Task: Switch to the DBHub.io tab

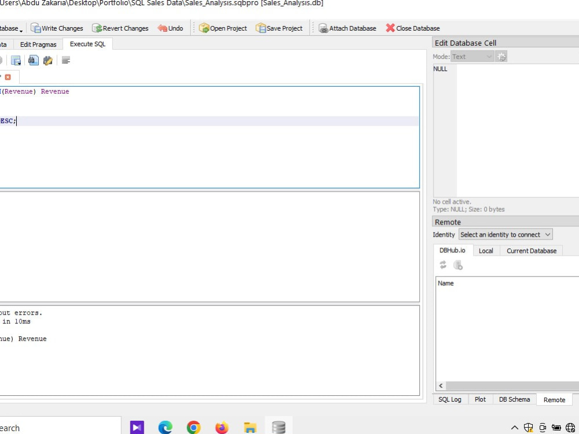Action: click(452, 250)
